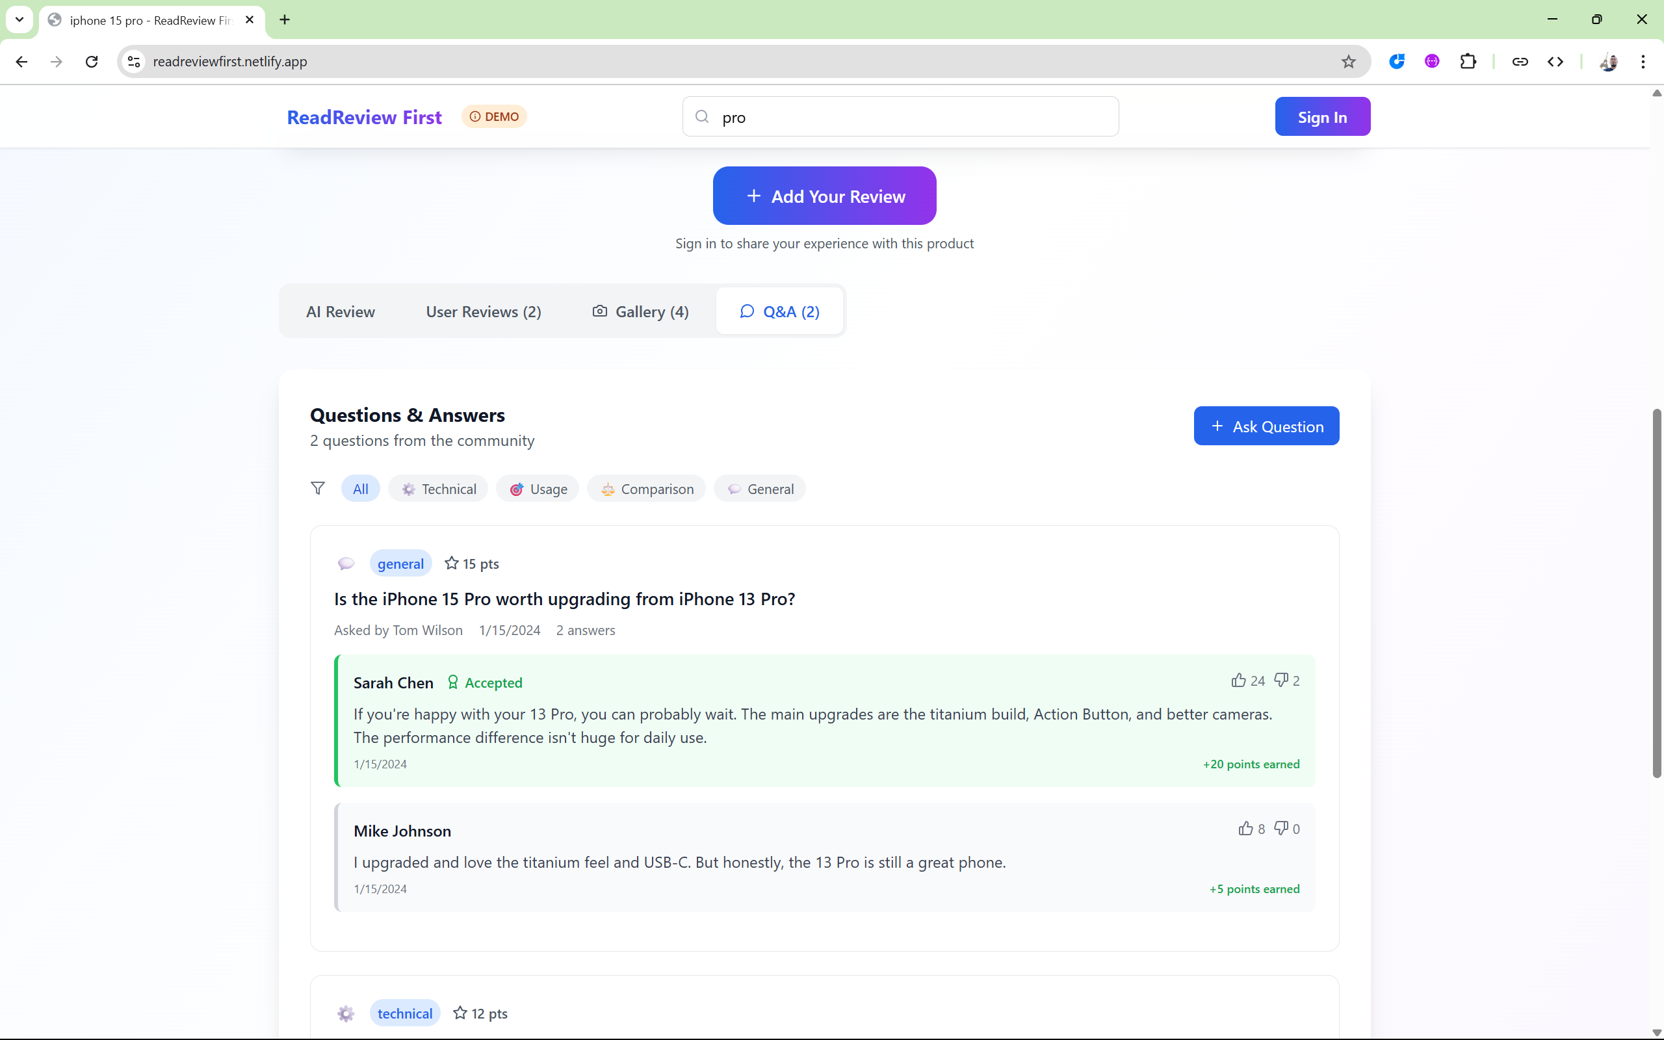Bookmark this page with star icon

click(x=1348, y=62)
